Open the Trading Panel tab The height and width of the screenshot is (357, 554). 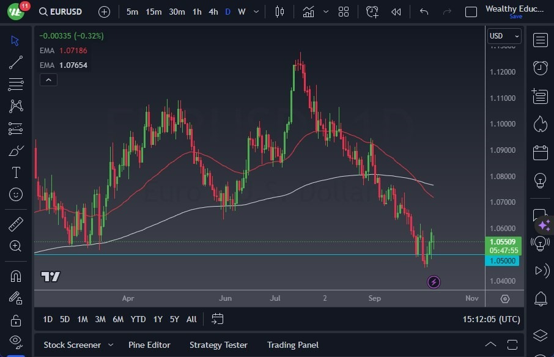point(292,344)
